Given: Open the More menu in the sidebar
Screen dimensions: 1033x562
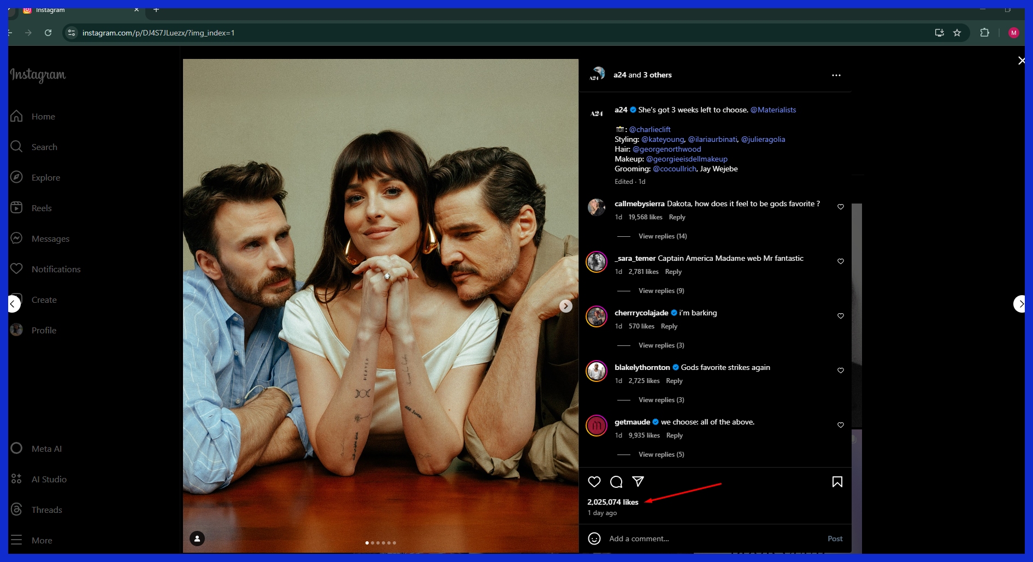Looking at the screenshot, I should click(32, 540).
